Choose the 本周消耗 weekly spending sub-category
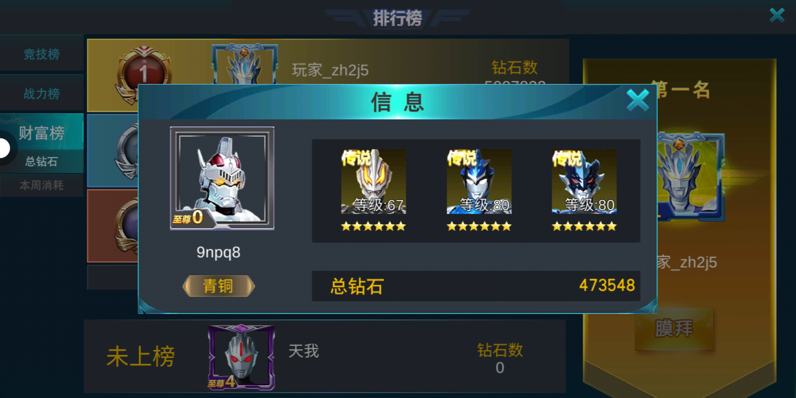The width and height of the screenshot is (796, 398). 41,185
